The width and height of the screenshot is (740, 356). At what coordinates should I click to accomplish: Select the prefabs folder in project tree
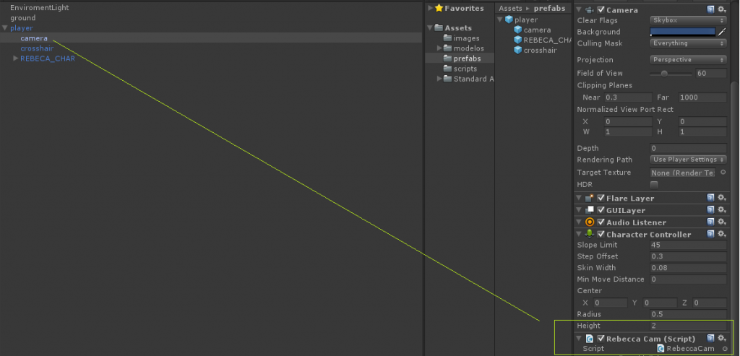click(x=466, y=58)
